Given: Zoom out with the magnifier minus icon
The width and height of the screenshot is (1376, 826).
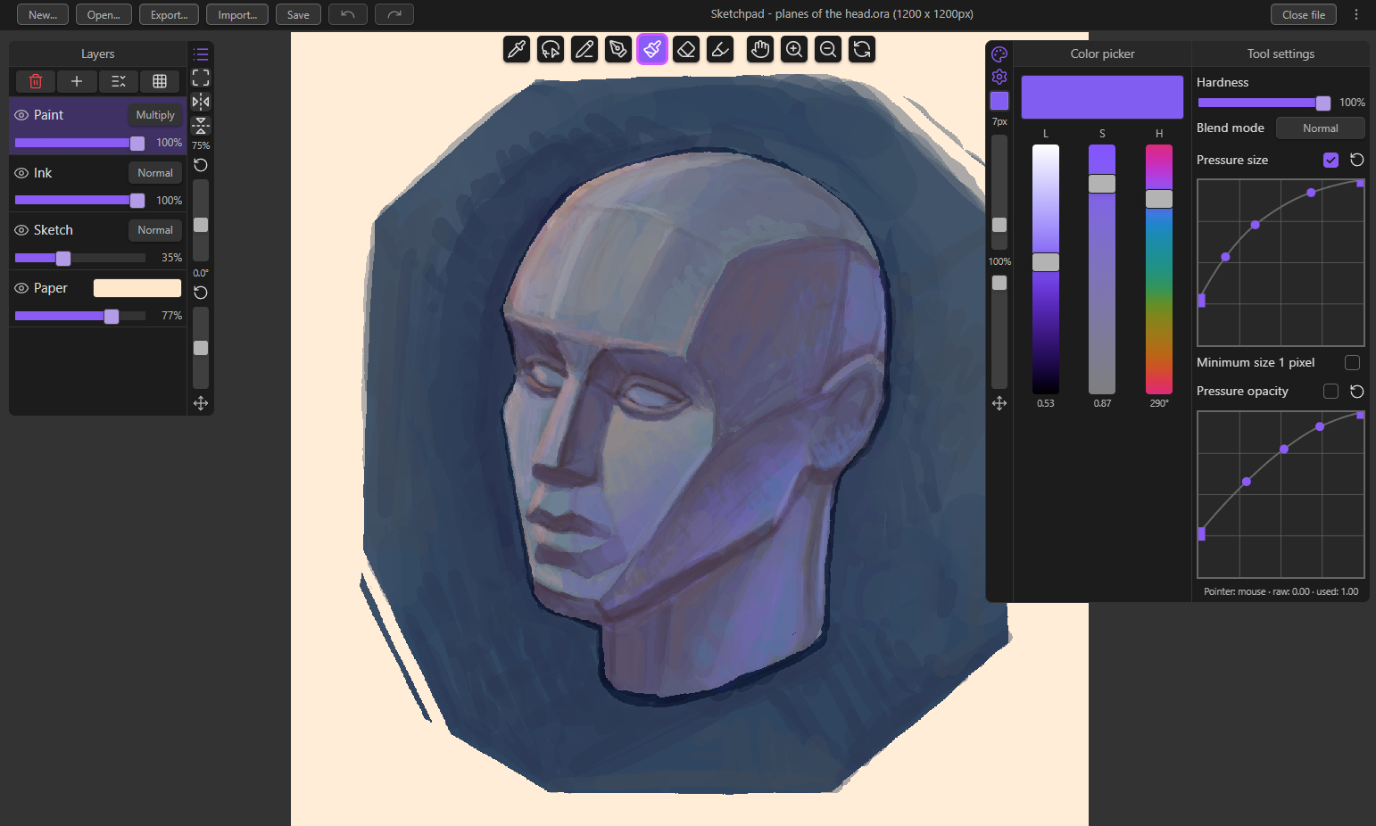Looking at the screenshot, I should pyautogui.click(x=828, y=49).
